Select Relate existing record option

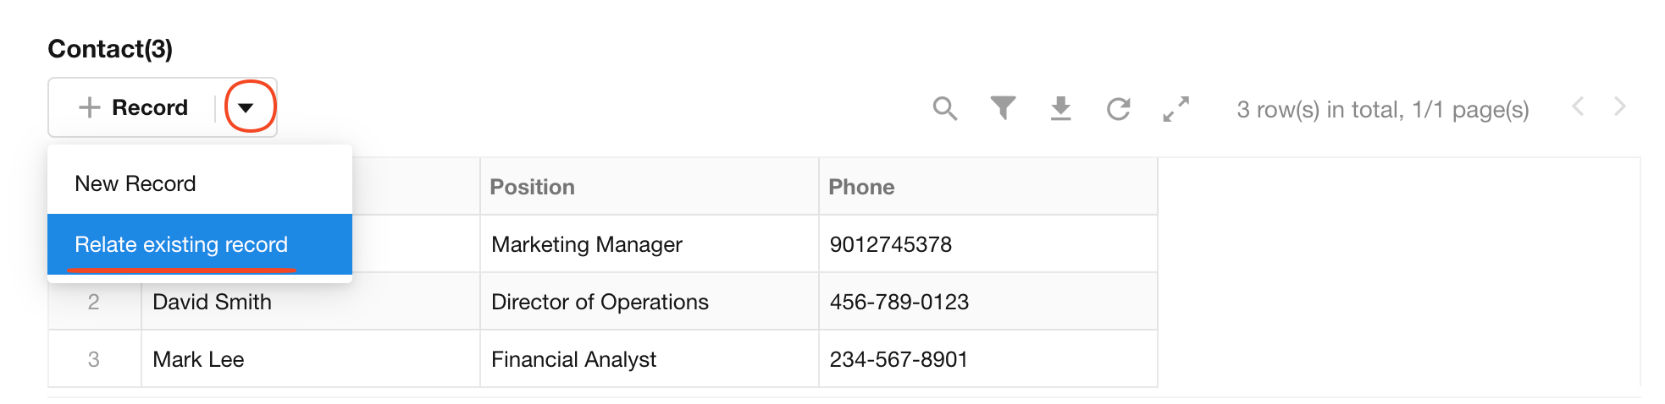(x=181, y=244)
